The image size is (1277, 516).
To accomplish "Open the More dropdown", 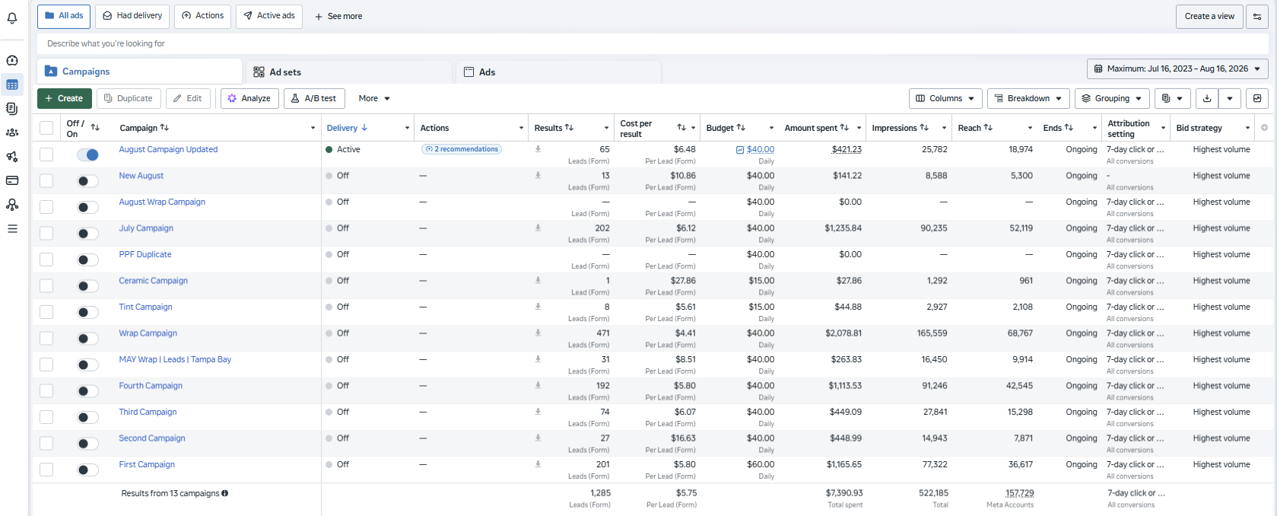I will coord(374,98).
